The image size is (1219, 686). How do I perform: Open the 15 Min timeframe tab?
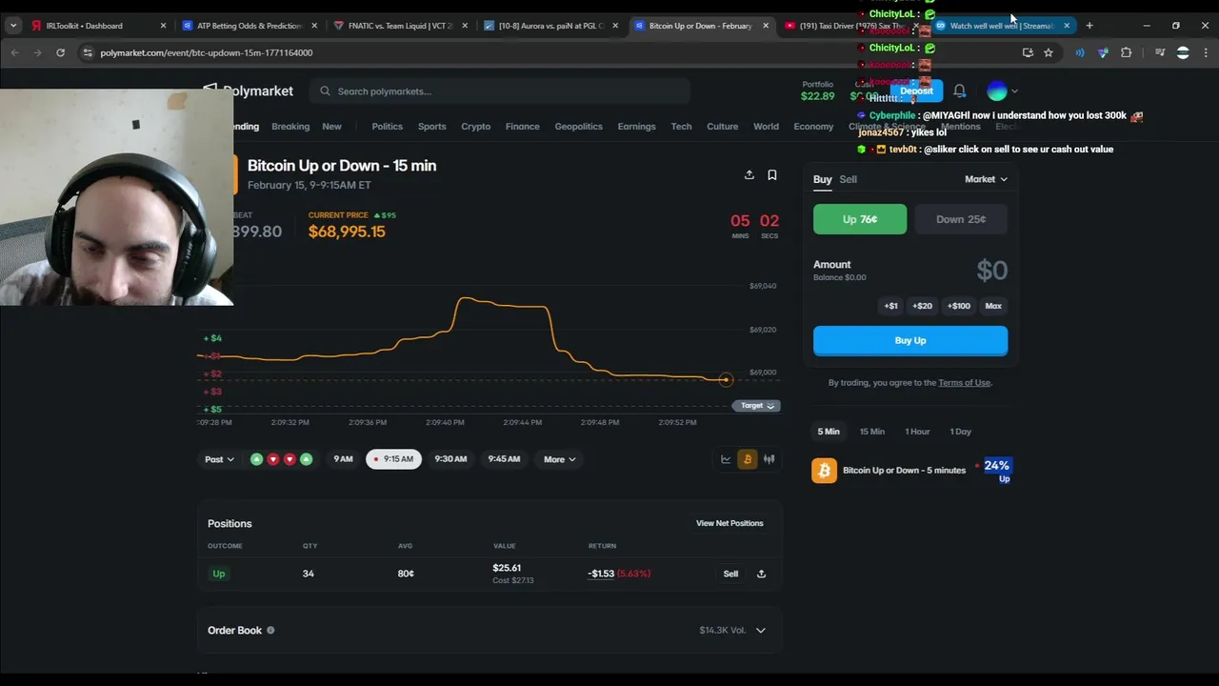(871, 432)
